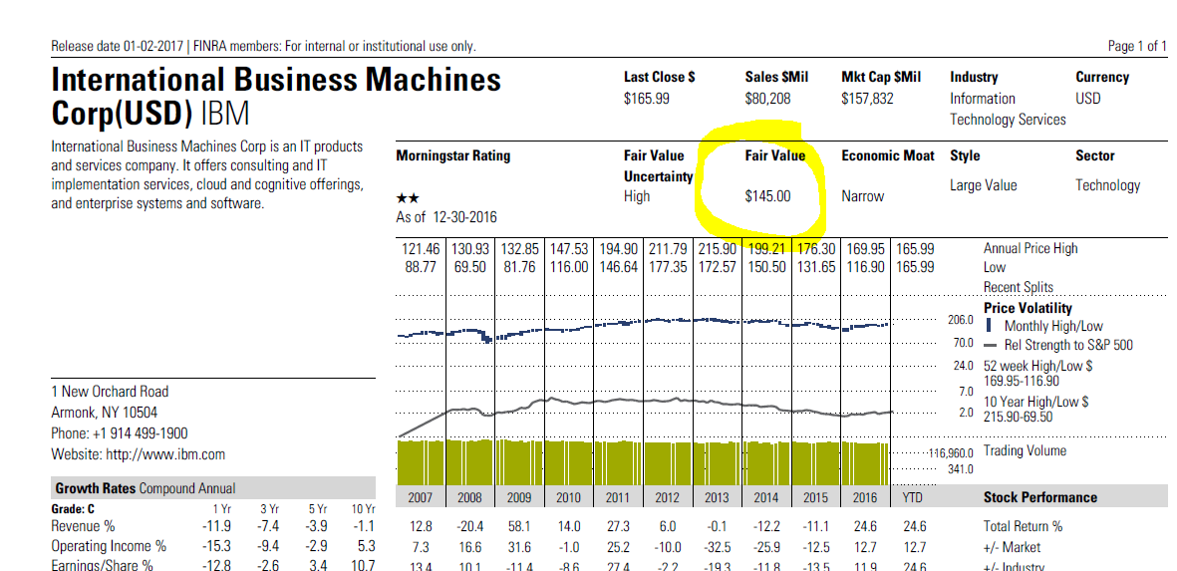Viewport: 1177px width, 571px height.
Task: Click the trading volume bars for 2010
Action: click(569, 463)
